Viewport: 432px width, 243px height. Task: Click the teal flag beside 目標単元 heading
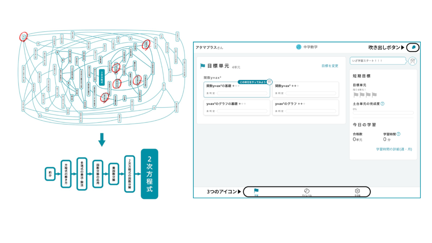click(x=203, y=66)
